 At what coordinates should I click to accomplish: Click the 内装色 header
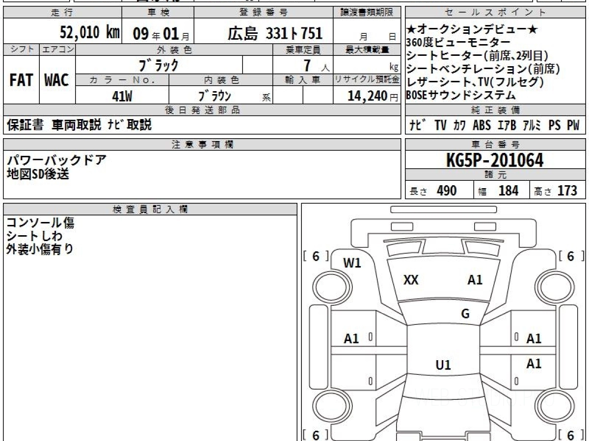click(221, 80)
